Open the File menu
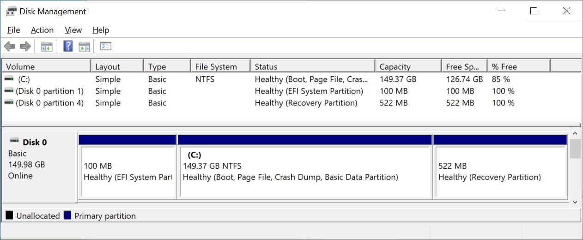The height and width of the screenshot is (240, 583). (x=14, y=30)
